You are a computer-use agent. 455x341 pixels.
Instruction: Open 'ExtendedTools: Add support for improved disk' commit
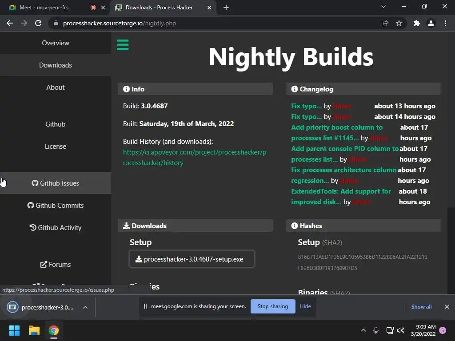[341, 197]
